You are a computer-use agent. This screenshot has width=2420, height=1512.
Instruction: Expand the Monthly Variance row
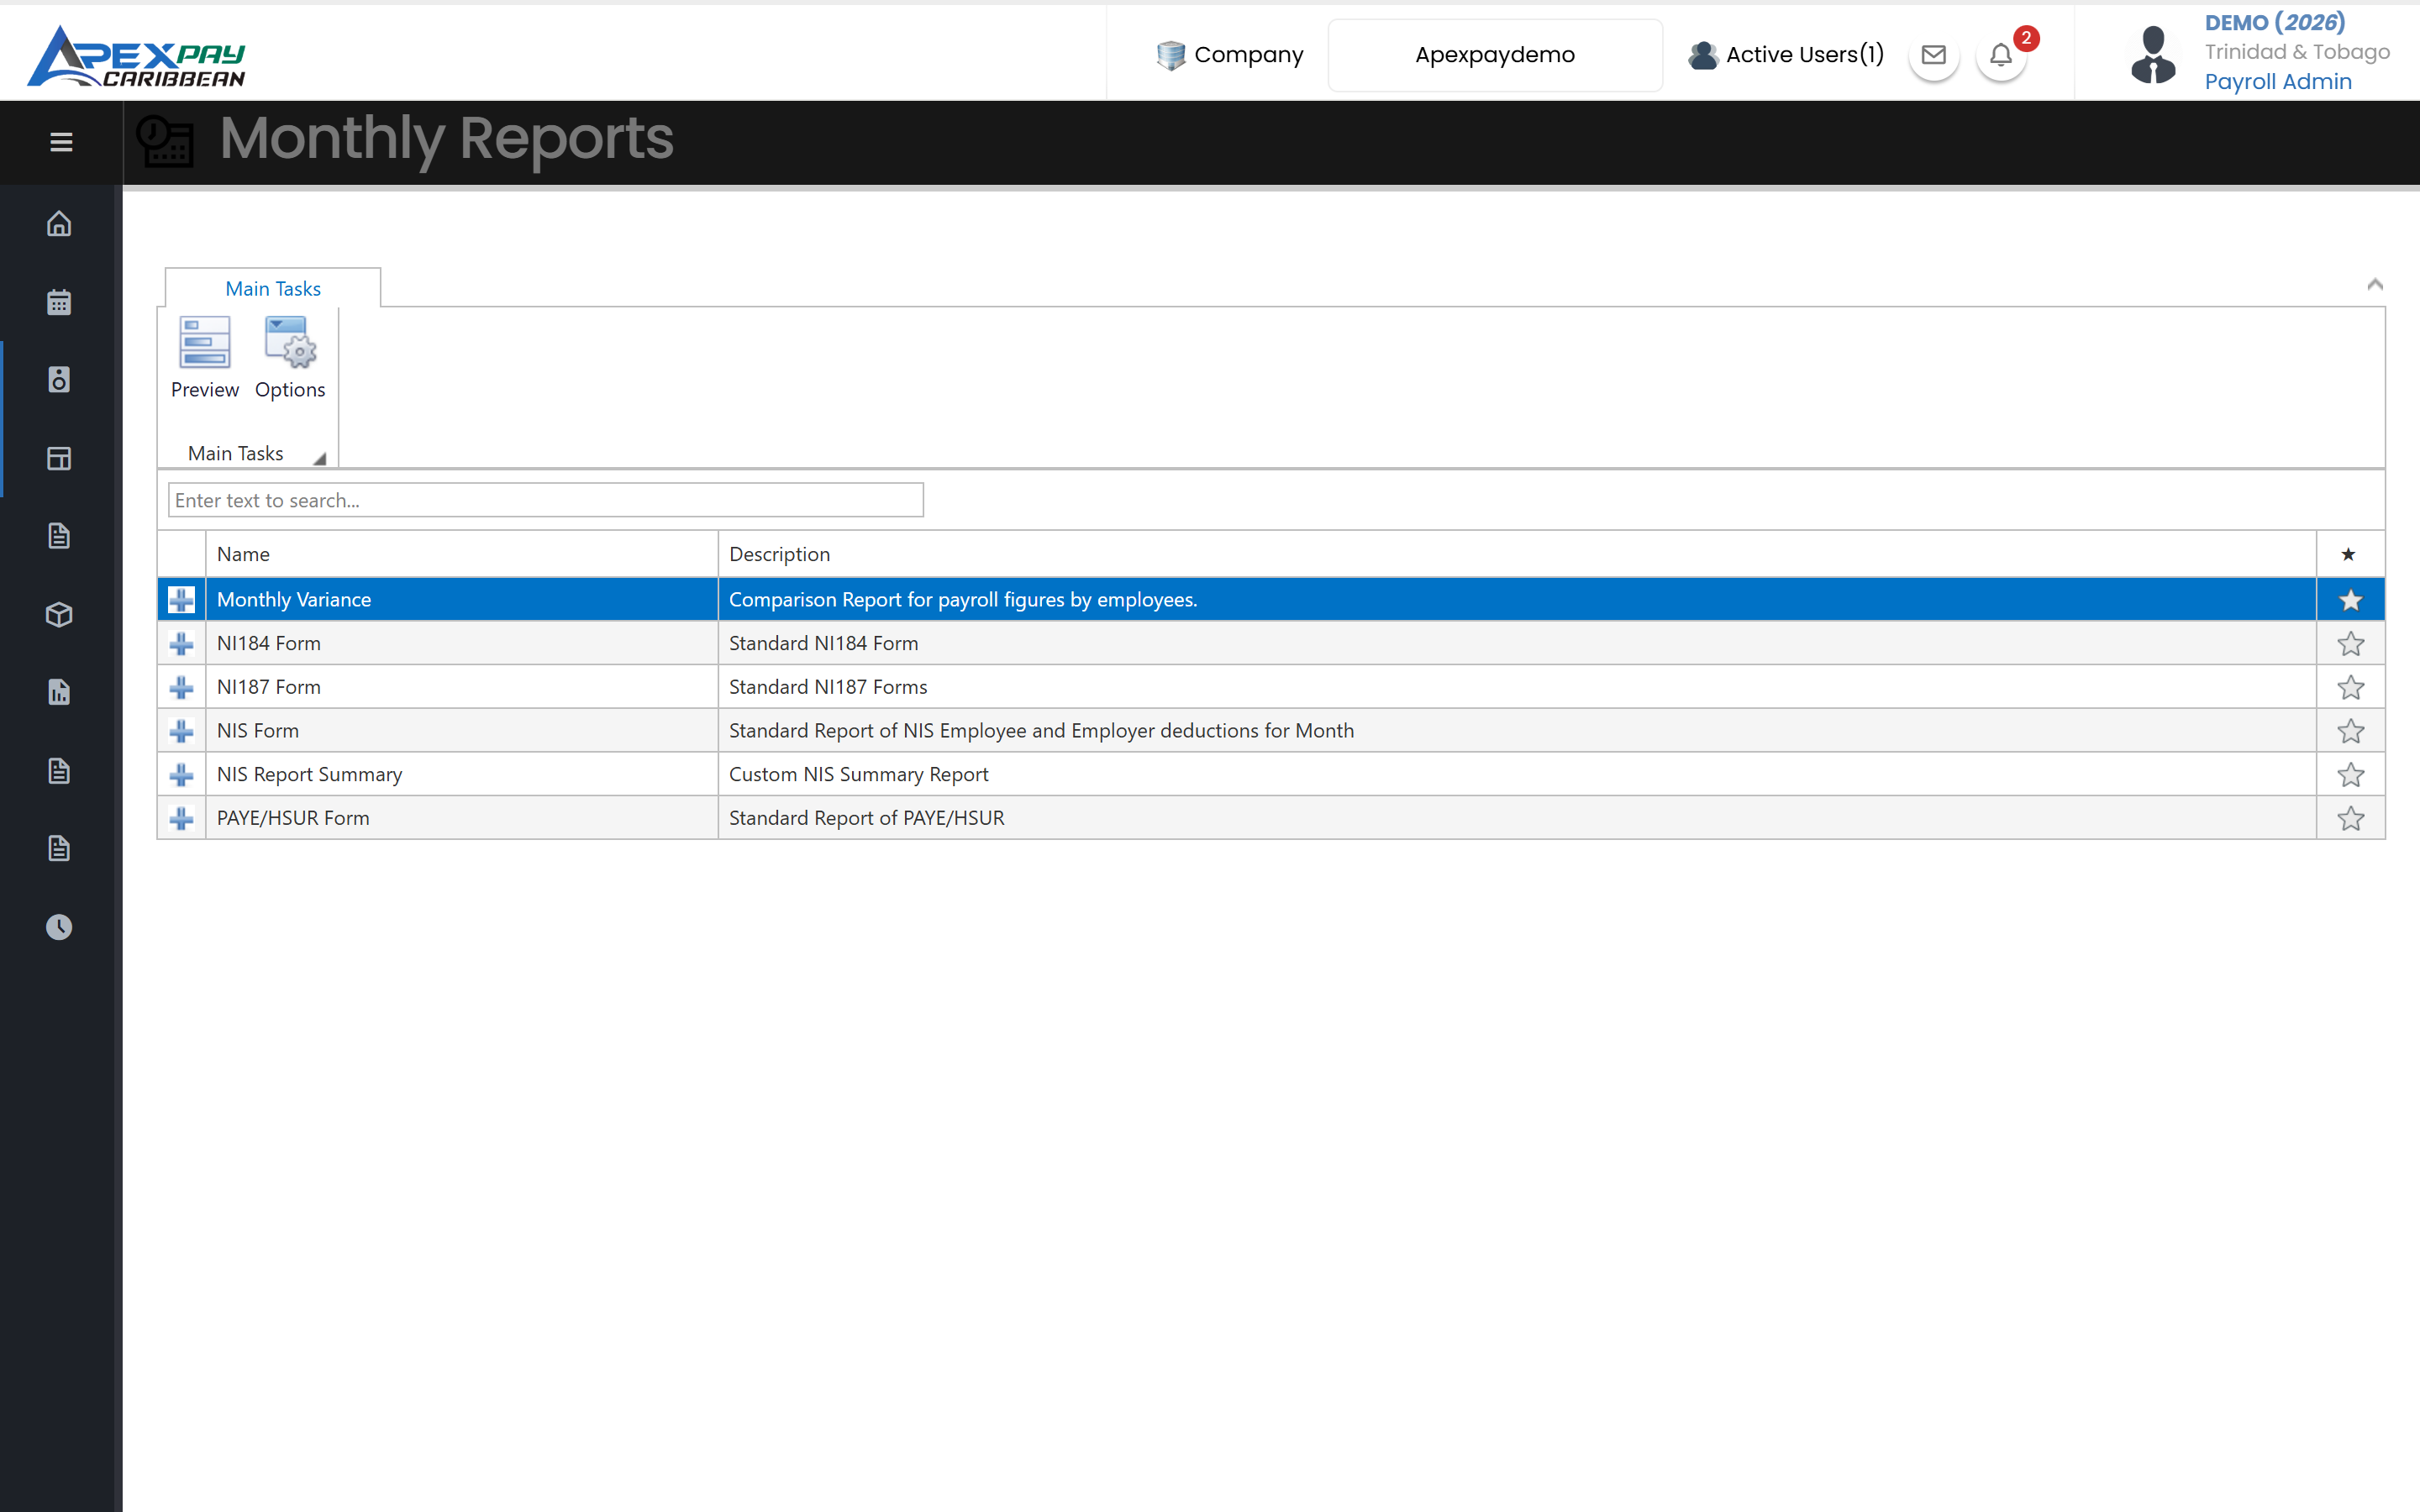pos(181,600)
